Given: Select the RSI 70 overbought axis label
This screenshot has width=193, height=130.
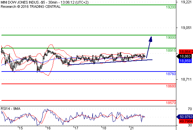Looking at the screenshot, I should coord(190,109).
